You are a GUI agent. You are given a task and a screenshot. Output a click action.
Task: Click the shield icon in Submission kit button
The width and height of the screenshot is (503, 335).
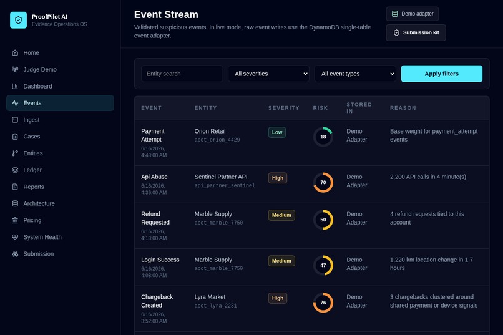396,32
